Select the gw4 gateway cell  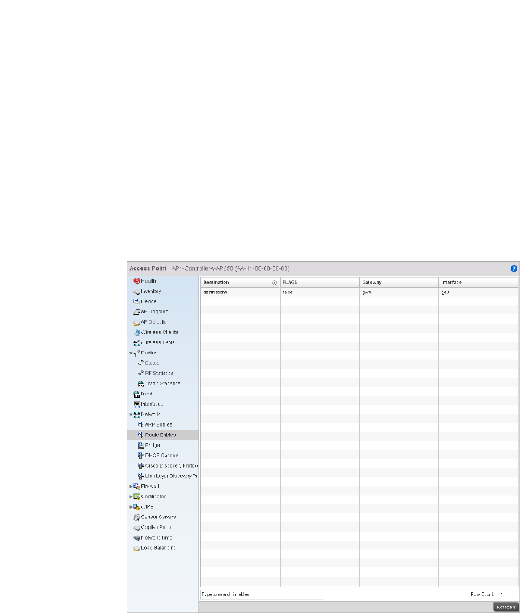(399, 292)
